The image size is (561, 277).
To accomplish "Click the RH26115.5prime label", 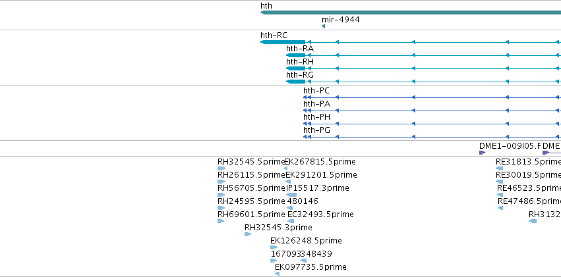I will (x=252, y=175).
